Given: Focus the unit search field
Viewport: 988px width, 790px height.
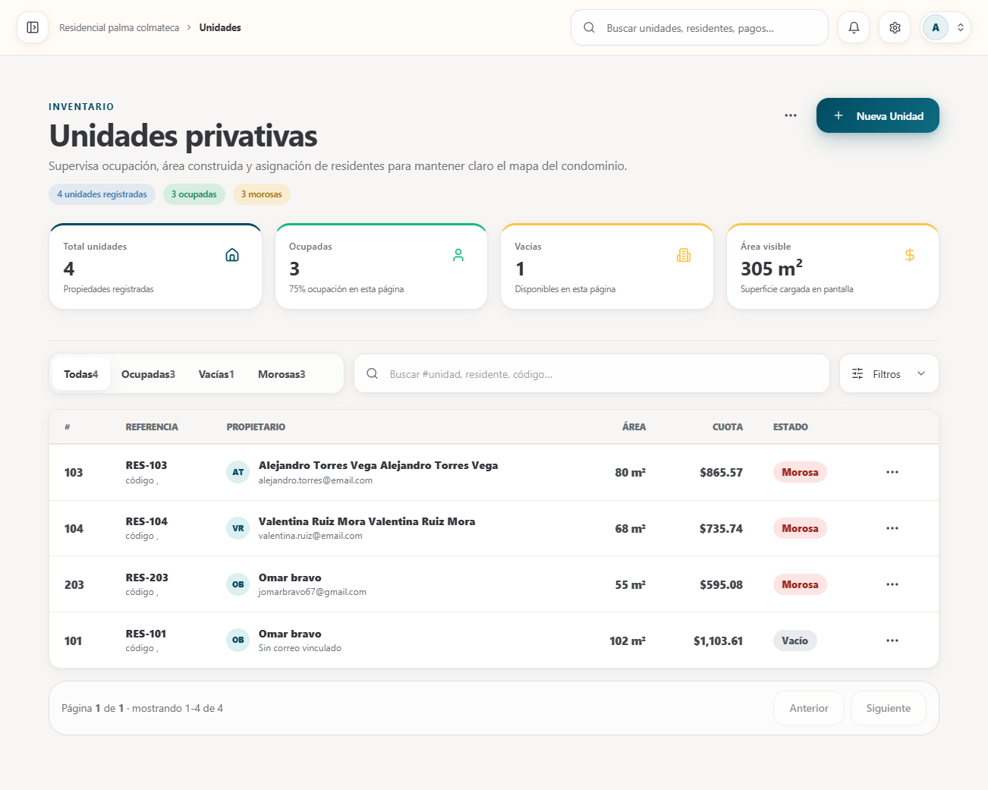Looking at the screenshot, I should click(592, 373).
